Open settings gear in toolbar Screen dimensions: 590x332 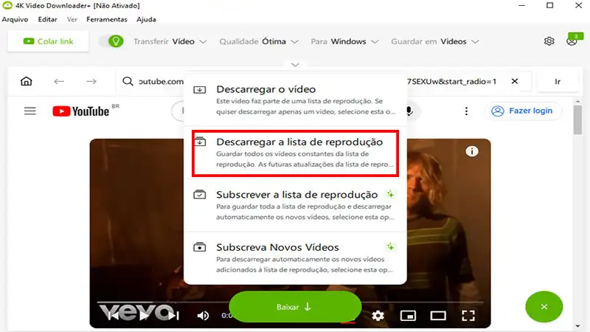click(549, 41)
